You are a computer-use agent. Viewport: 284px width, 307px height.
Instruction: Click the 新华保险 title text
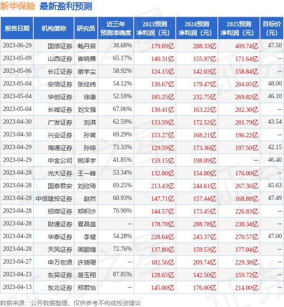(18, 6)
